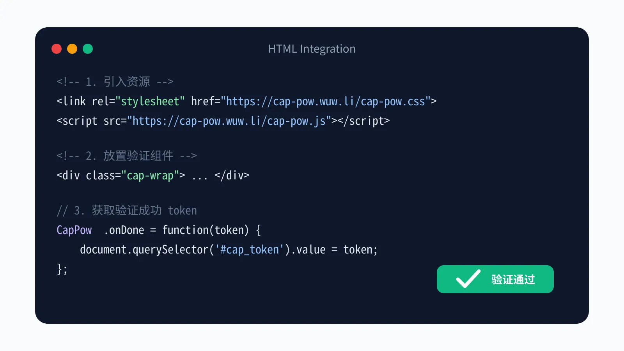Click the closing </div> tag

tap(232, 175)
